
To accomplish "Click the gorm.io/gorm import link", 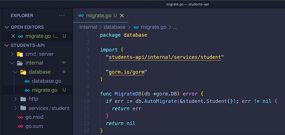I will tap(126, 72).
